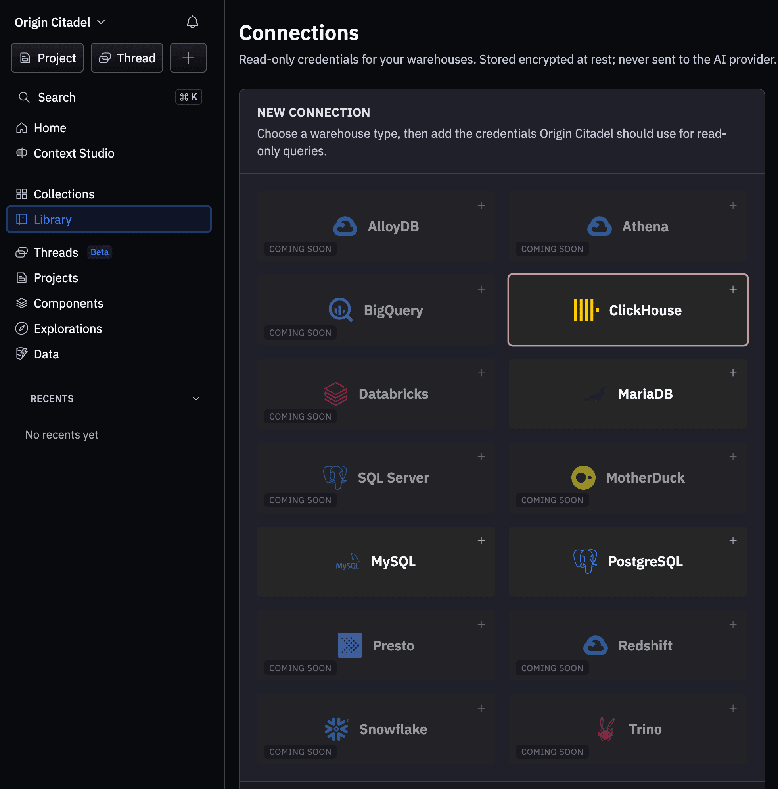This screenshot has height=789, width=778.
Task: Expand the Origin Citadel workspace switcher
Action: click(x=60, y=22)
